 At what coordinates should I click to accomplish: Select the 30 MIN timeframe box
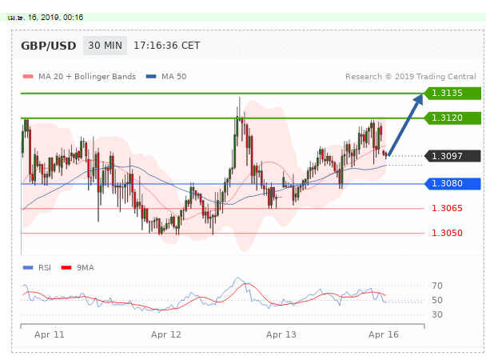click(x=105, y=46)
